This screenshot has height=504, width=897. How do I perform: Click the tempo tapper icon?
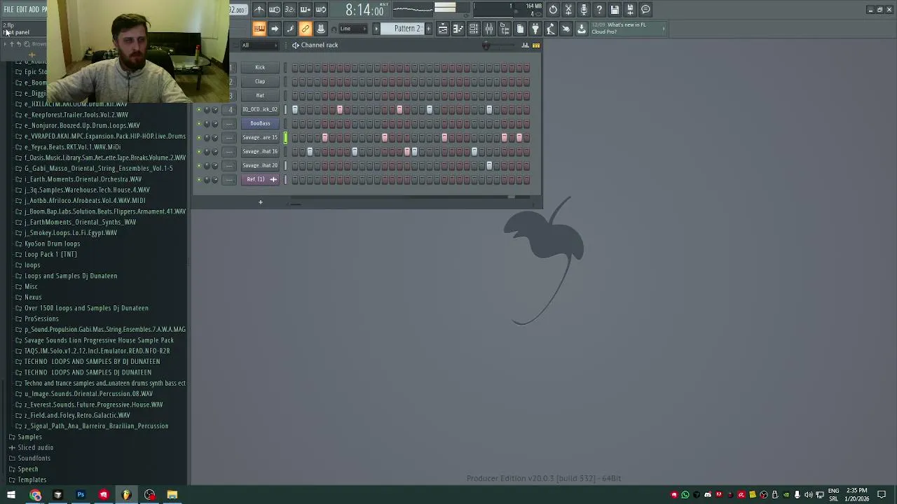coord(551,29)
